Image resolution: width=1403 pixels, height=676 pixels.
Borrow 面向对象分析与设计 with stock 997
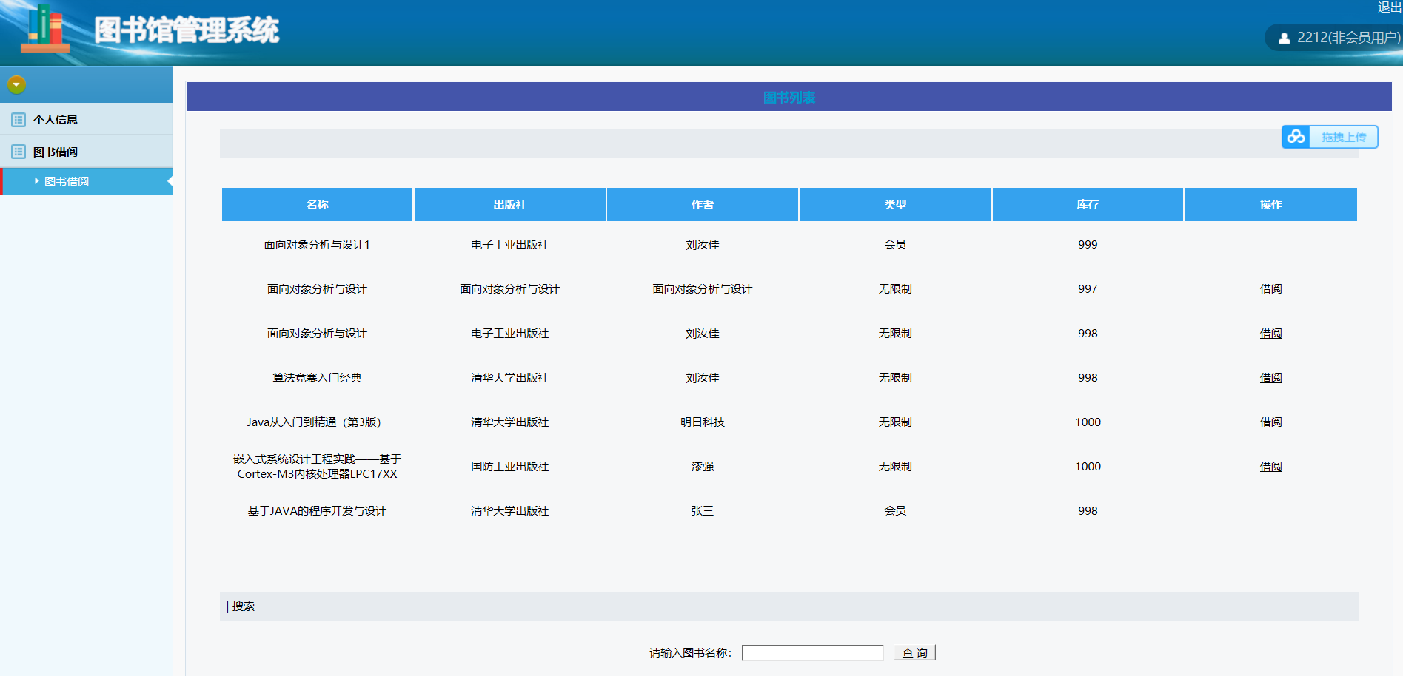point(1270,289)
